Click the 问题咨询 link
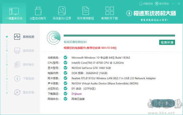This screenshot has height=115, width=183. click(146, 4)
